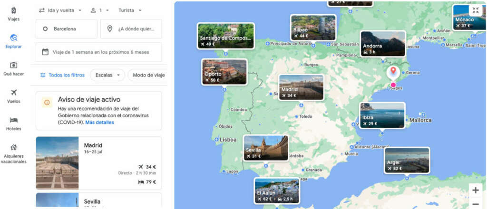487x209 pixels.
Task: Open the trip dates field Viaje de 1 semana
Action: point(99,52)
